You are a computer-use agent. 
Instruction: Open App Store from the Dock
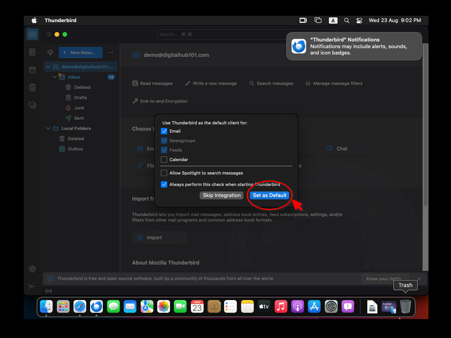pyautogui.click(x=314, y=307)
